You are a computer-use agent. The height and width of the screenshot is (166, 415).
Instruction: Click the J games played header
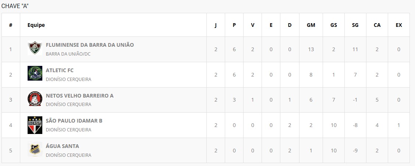(x=216, y=25)
